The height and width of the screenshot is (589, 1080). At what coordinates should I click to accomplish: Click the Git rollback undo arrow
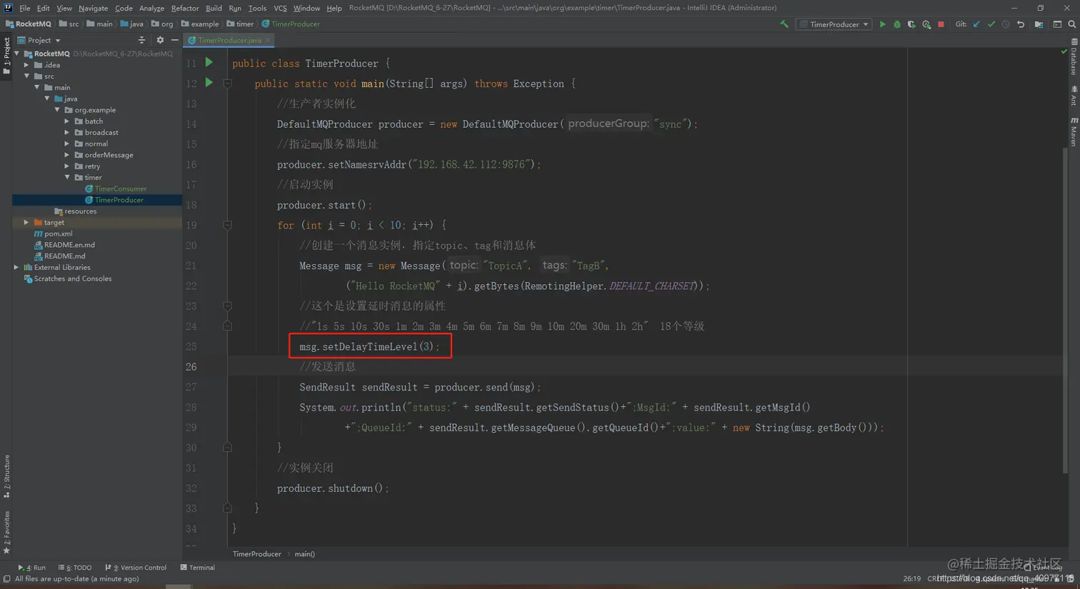(1021, 24)
